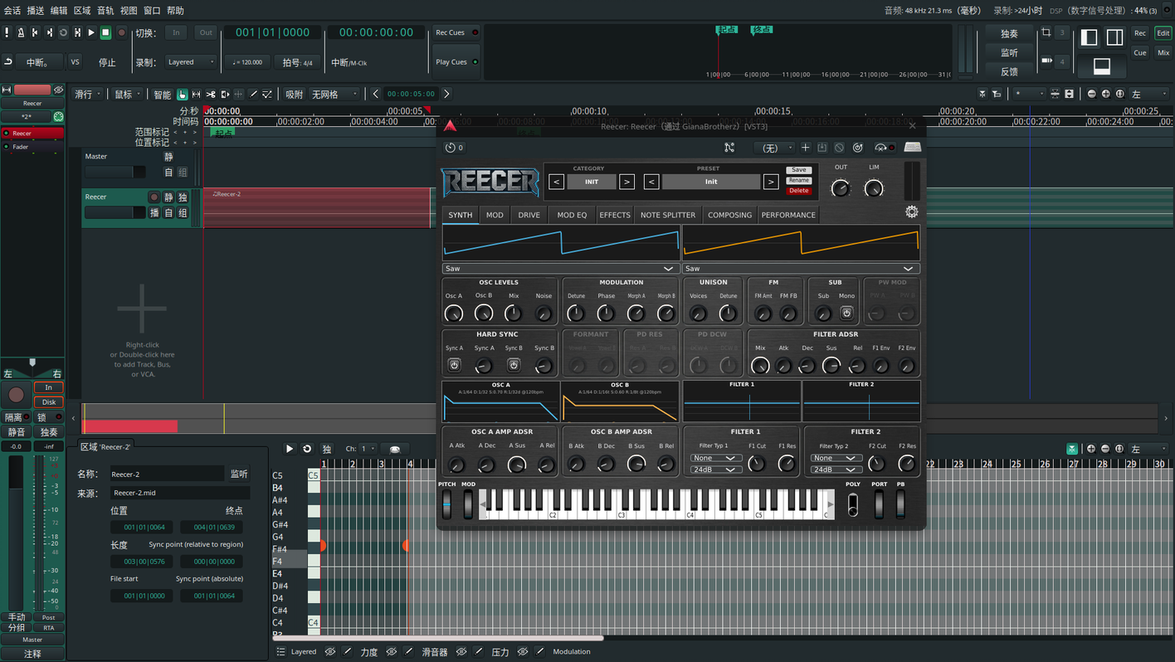Play the MIDI region in piano-roll toolbar
Screen dimensions: 1175x662
pyautogui.click(x=290, y=449)
